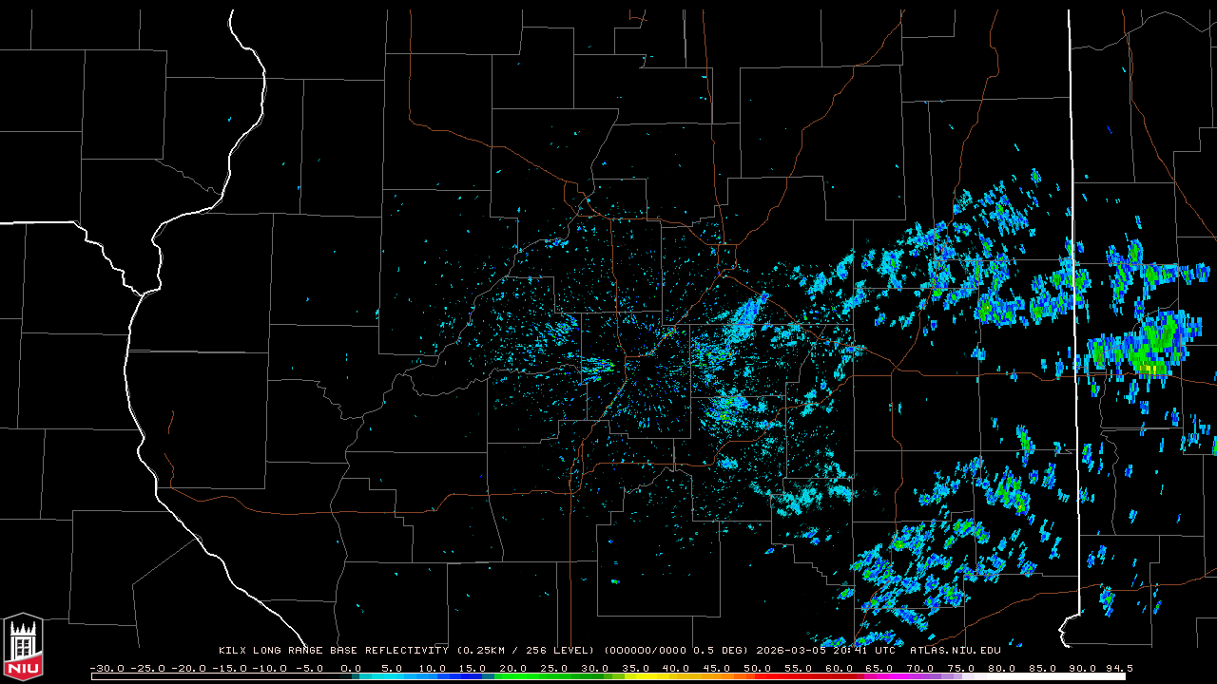Click the 50.0 value on the scale
This screenshot has width=1217, height=684.
757,668
